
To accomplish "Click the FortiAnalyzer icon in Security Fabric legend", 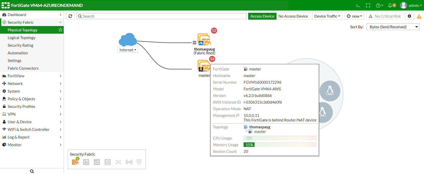I will (x=86, y=162).
